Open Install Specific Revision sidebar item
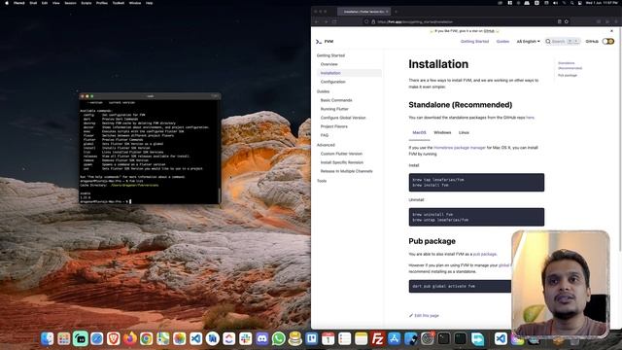The image size is (622, 350). pos(342,162)
